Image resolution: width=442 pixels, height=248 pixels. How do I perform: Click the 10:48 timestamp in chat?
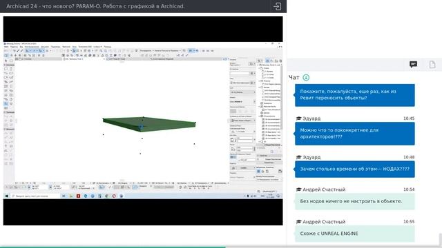coord(409,157)
